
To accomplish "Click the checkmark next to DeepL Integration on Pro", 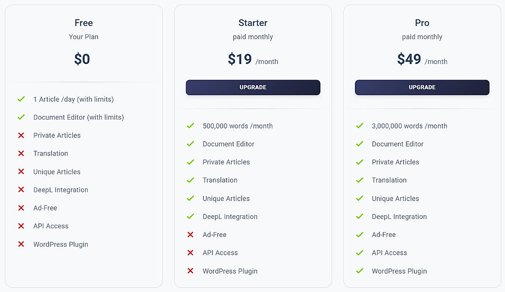I will click(360, 217).
